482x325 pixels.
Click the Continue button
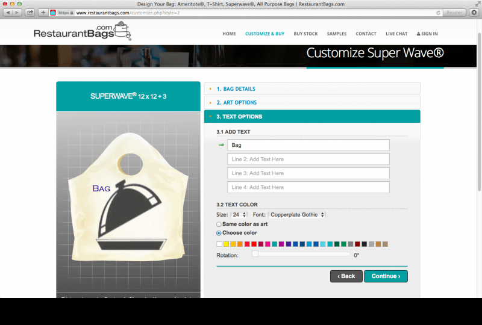click(x=386, y=276)
